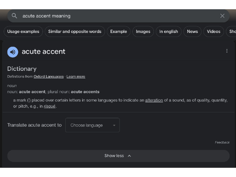Screen dimensions: 236x177
Task: Click the acute accent heading text
Action: [x=43, y=52]
